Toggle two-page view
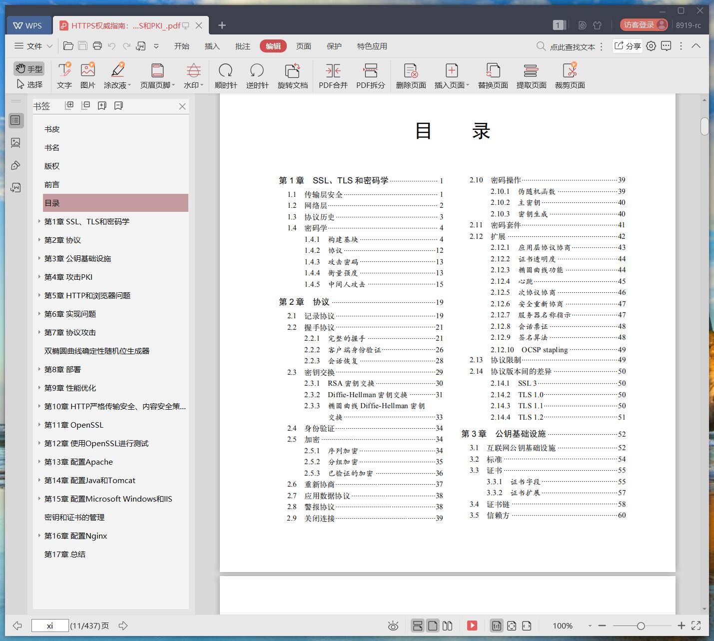This screenshot has height=641, width=714. [x=448, y=626]
